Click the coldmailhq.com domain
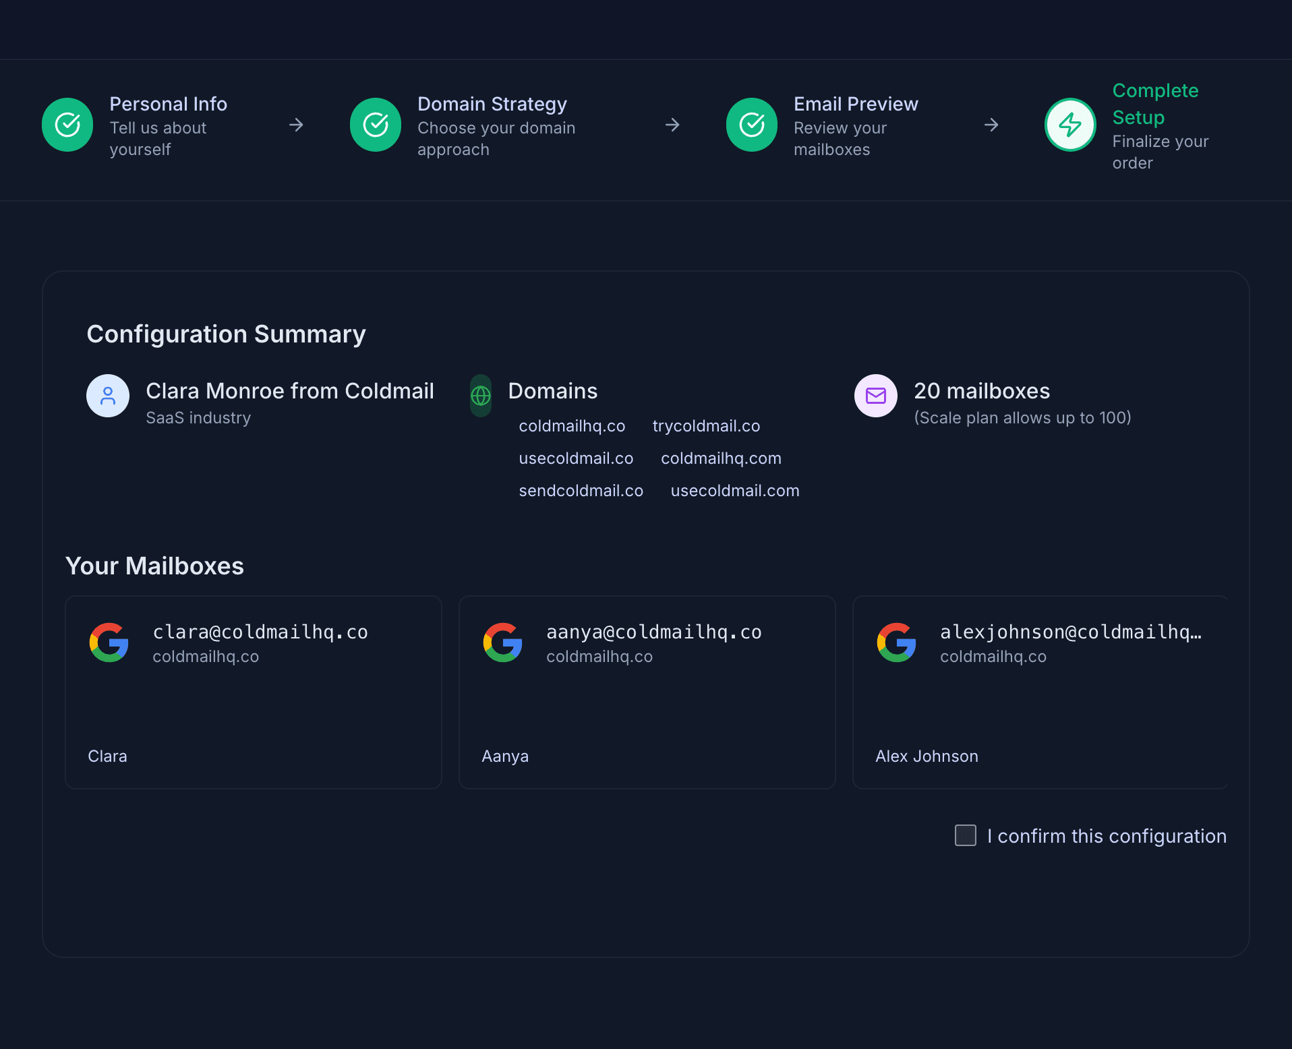1292x1049 pixels. click(x=721, y=458)
